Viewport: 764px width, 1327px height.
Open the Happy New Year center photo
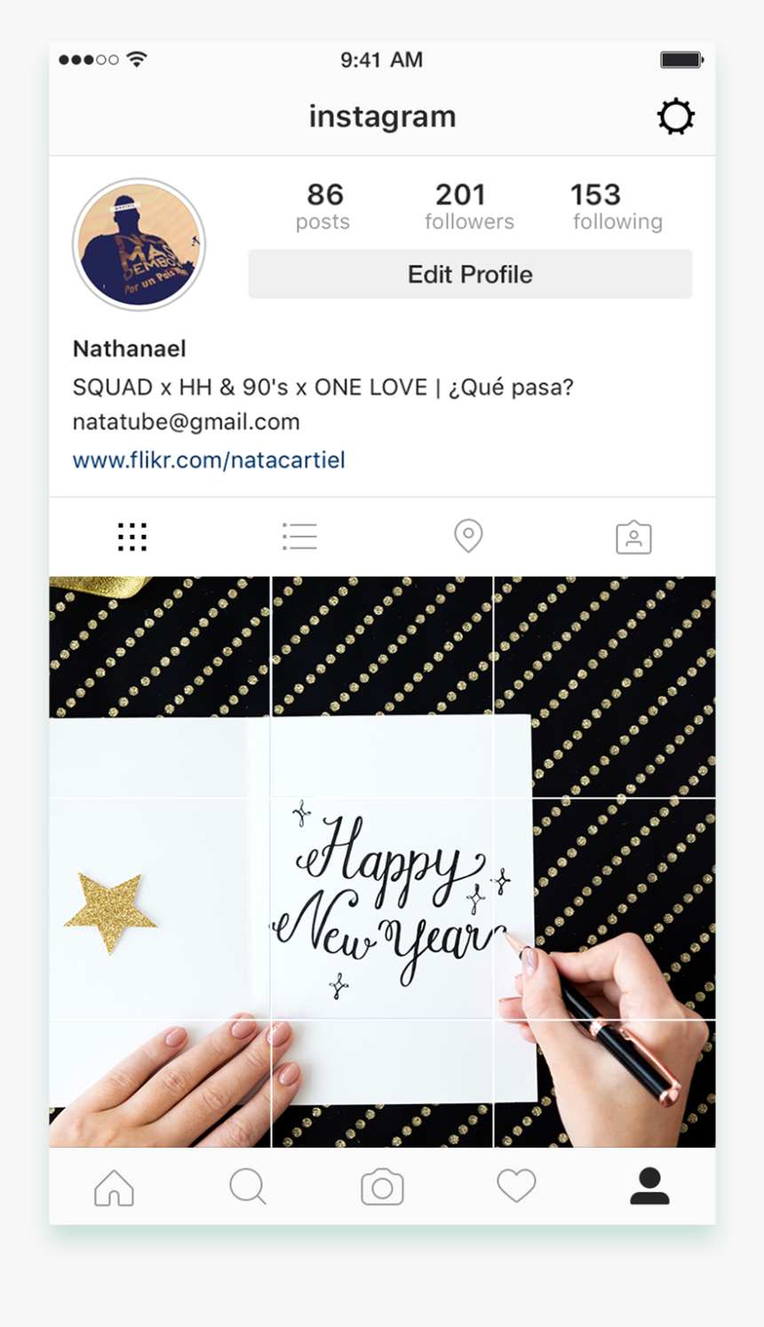click(x=382, y=909)
